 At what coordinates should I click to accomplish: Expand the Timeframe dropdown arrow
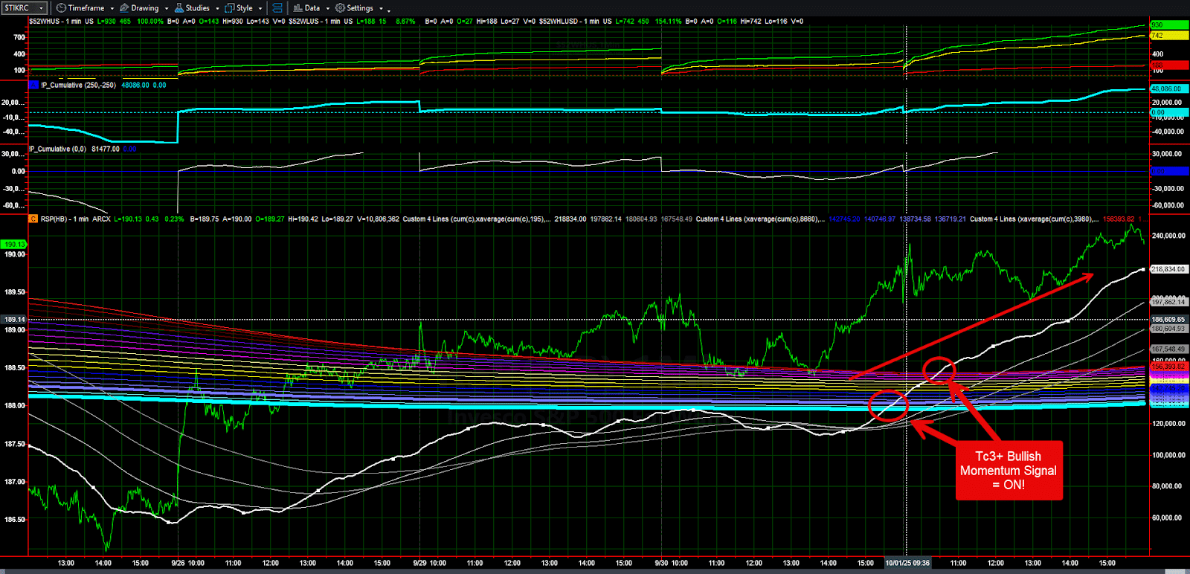112,9
